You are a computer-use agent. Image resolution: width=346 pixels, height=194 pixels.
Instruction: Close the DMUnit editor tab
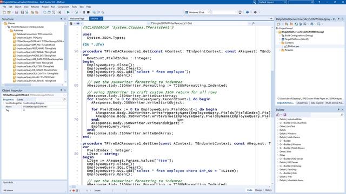[x=101, y=19]
